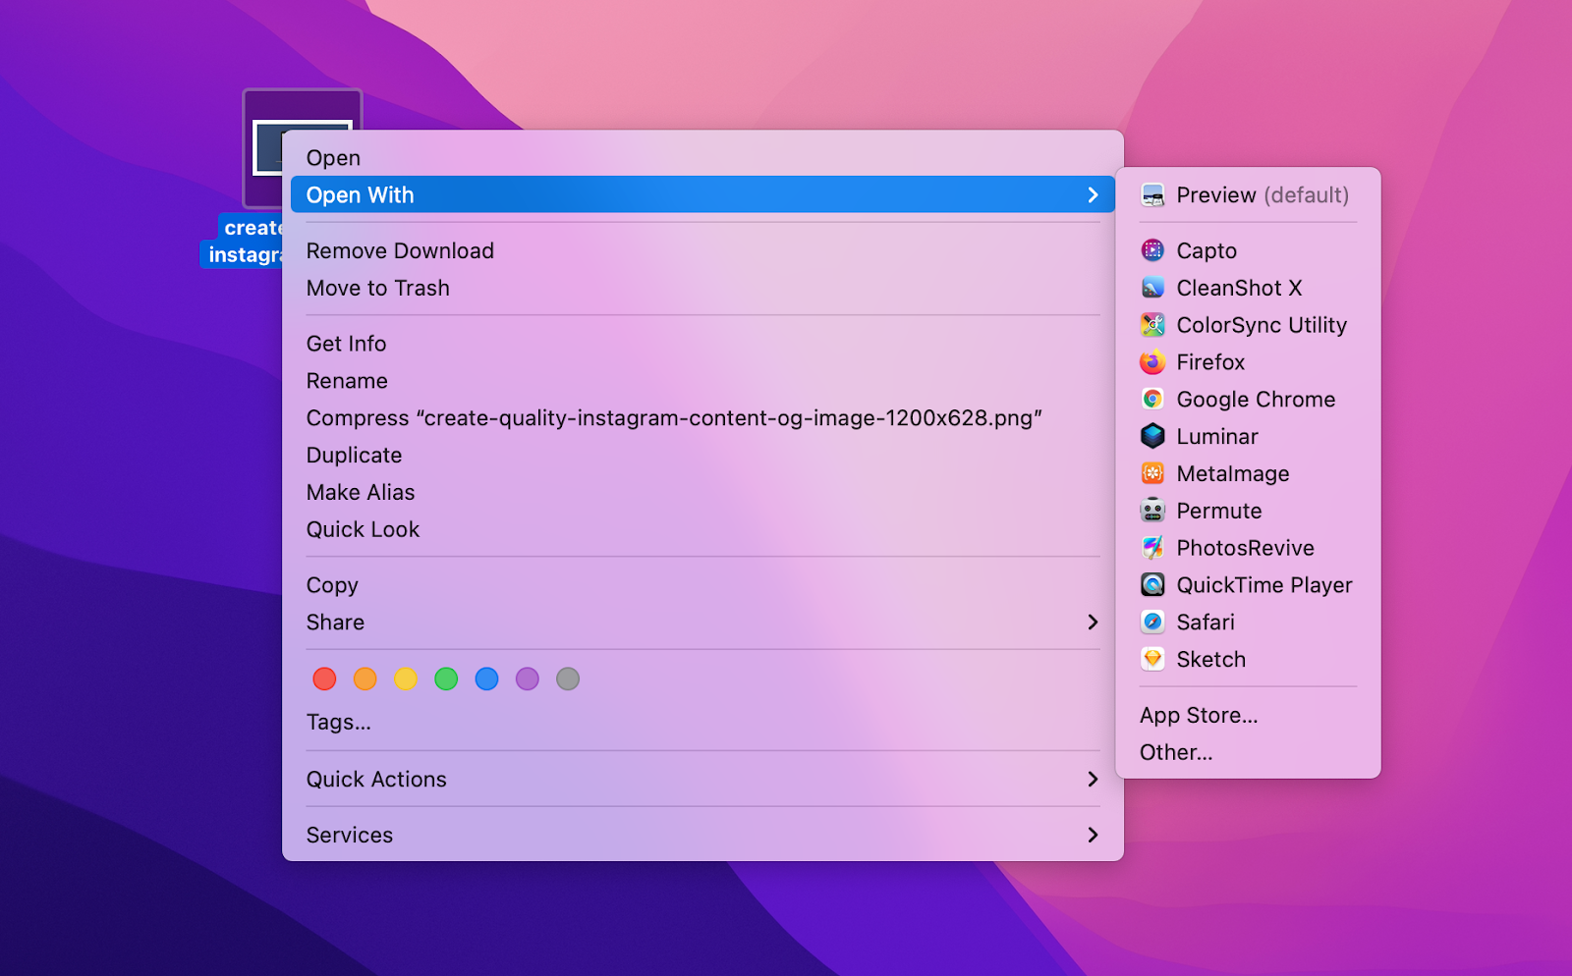
Task: Apply the red tag to the file
Action: coord(324,678)
